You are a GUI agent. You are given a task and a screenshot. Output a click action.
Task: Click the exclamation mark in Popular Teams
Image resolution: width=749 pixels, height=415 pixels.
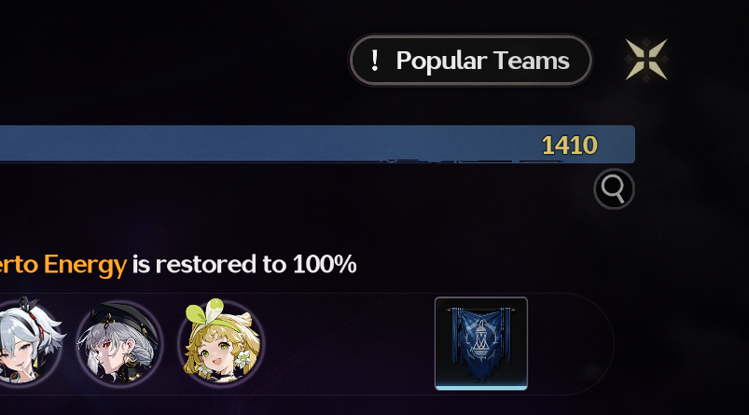(375, 61)
